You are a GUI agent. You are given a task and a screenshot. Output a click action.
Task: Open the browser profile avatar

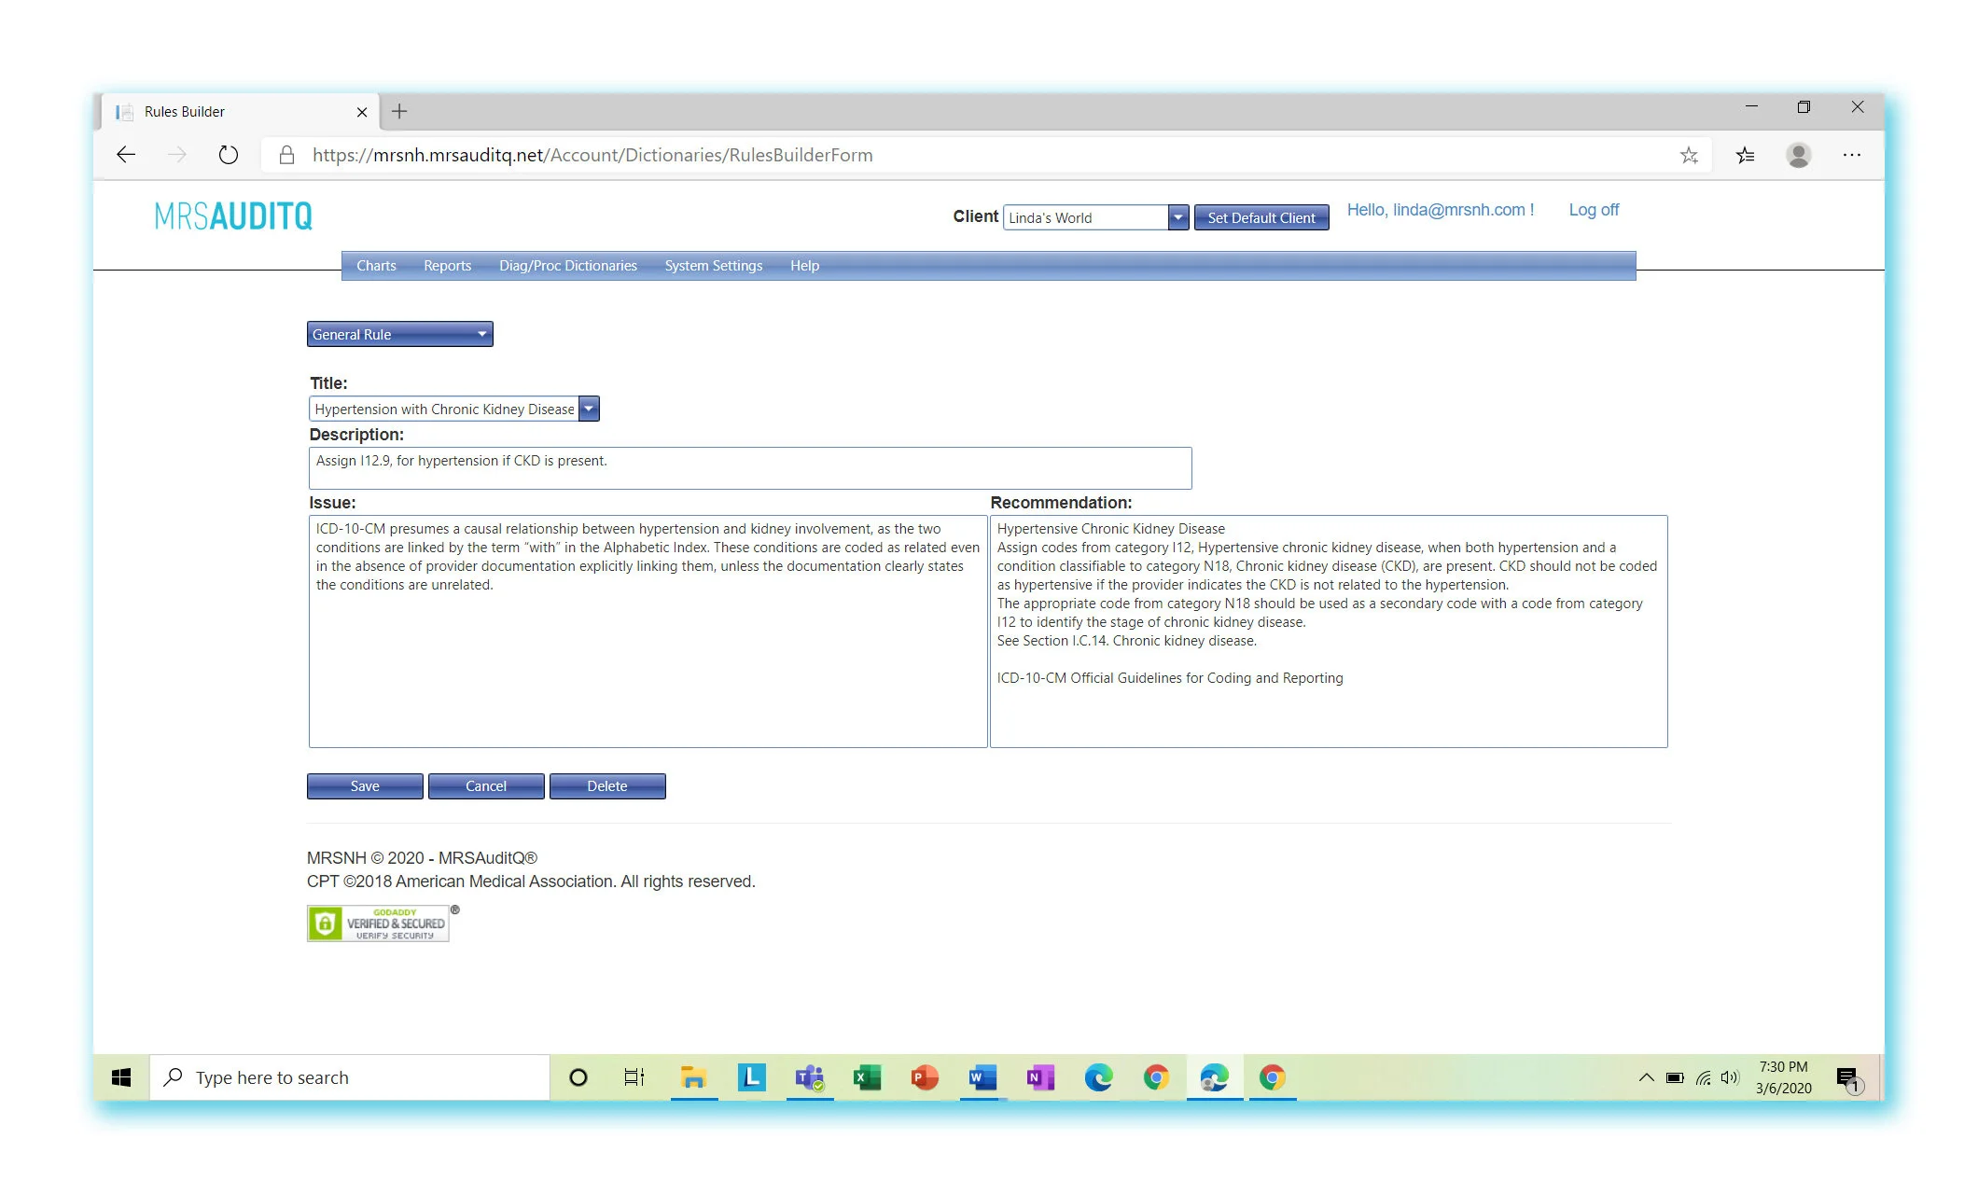point(1799,155)
